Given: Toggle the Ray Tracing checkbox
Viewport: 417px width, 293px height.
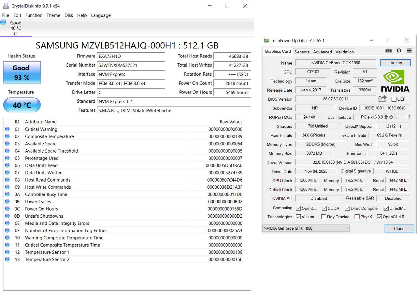Looking at the screenshot, I should click(324, 217).
